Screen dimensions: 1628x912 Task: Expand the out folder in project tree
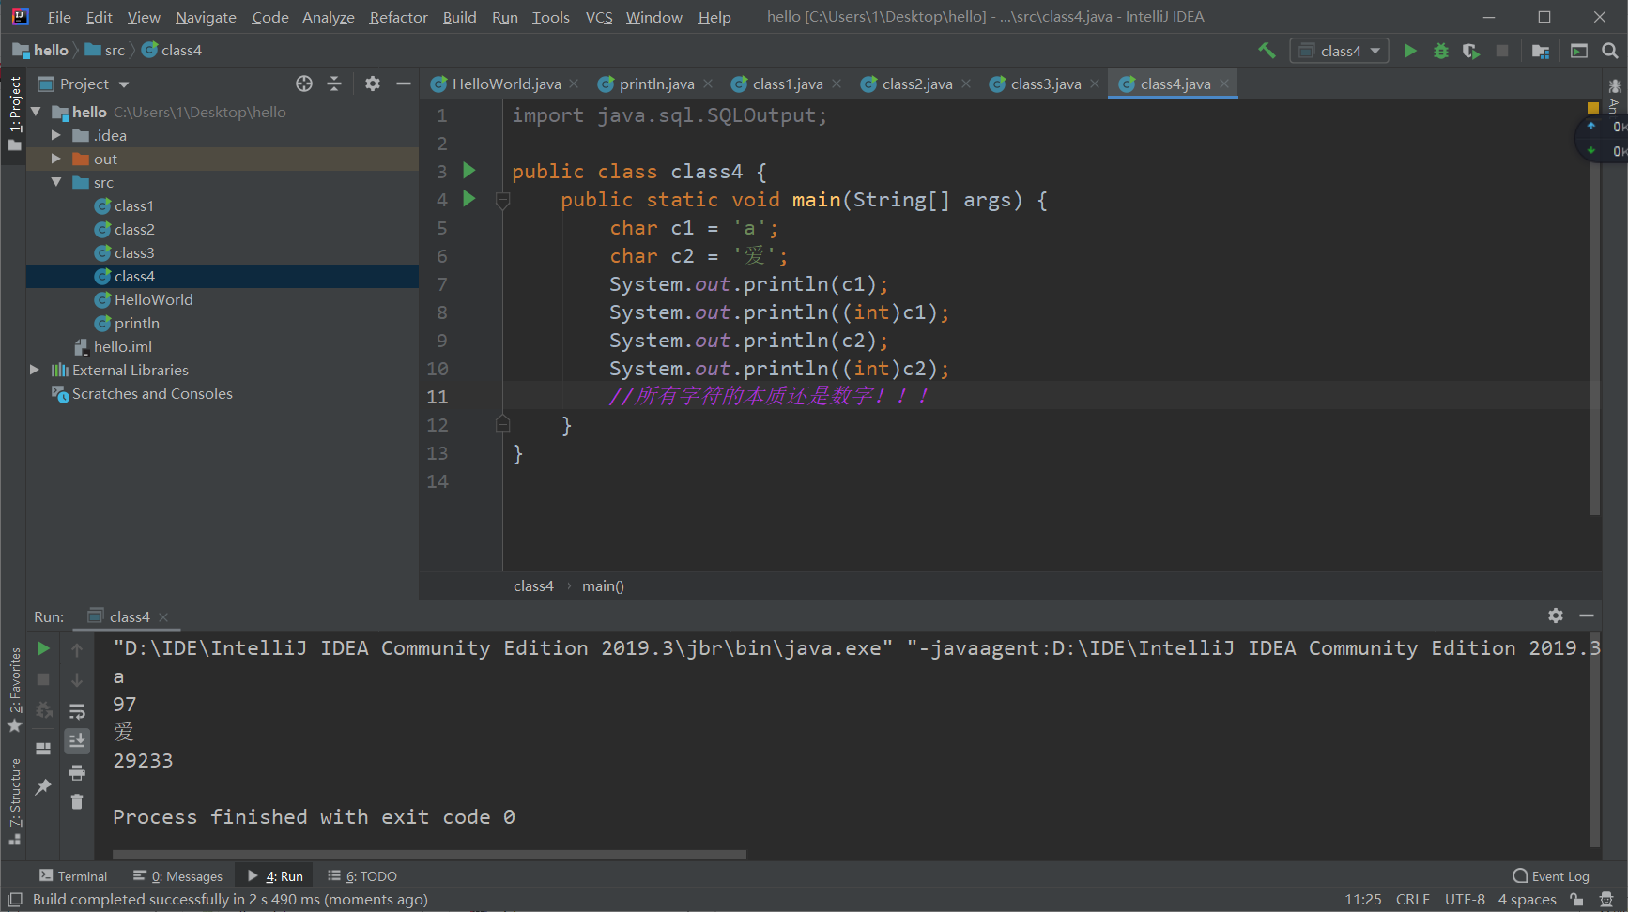(56, 159)
